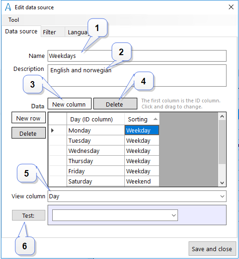Click the Weekday cell in Friday row
Screen dimensions: 239x259
[x=142, y=171]
